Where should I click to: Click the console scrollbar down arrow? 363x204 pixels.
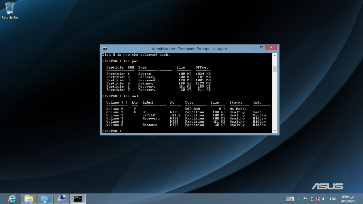[x=275, y=131]
